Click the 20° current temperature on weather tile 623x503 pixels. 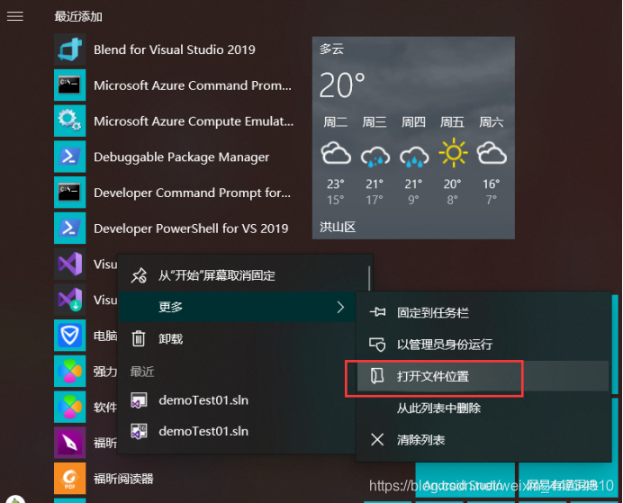(x=342, y=85)
